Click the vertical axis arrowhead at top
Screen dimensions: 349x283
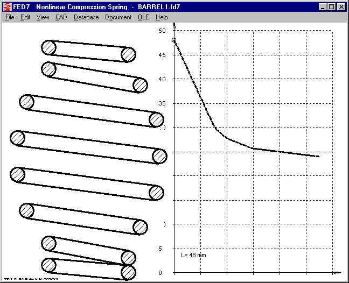pyautogui.click(x=174, y=25)
